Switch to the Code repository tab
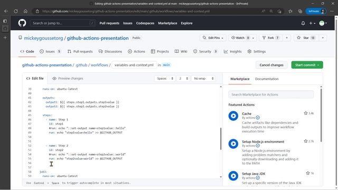 coord(27,52)
